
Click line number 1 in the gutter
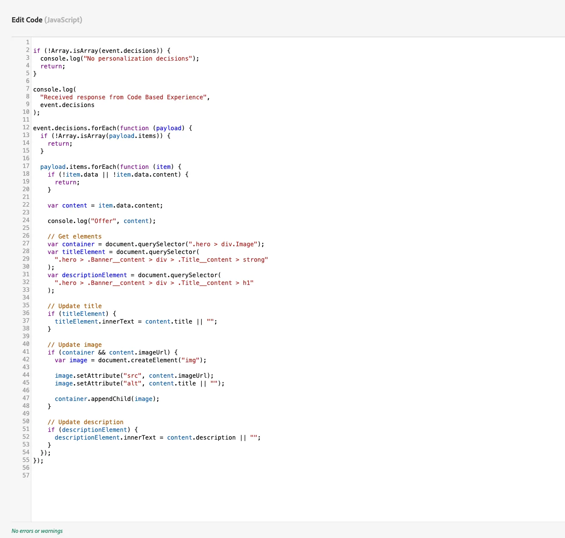[x=28, y=42]
